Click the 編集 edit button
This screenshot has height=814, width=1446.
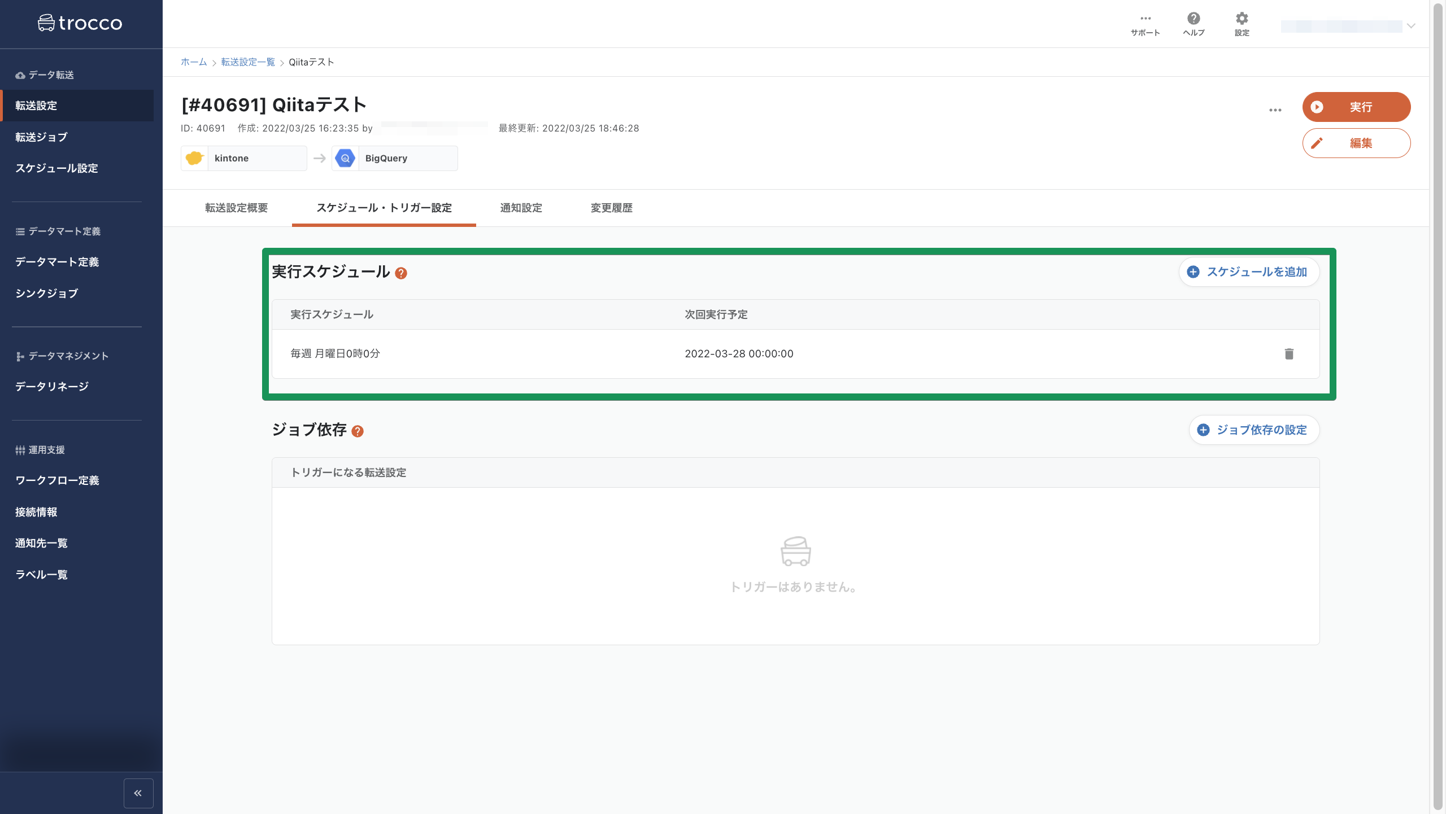pyautogui.click(x=1356, y=143)
